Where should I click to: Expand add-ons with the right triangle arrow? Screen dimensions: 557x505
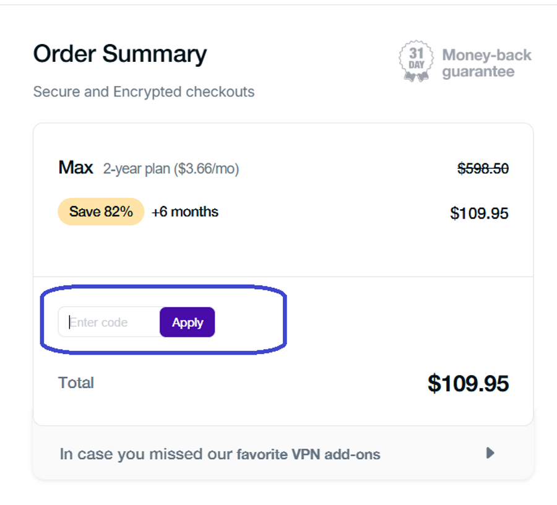490,454
